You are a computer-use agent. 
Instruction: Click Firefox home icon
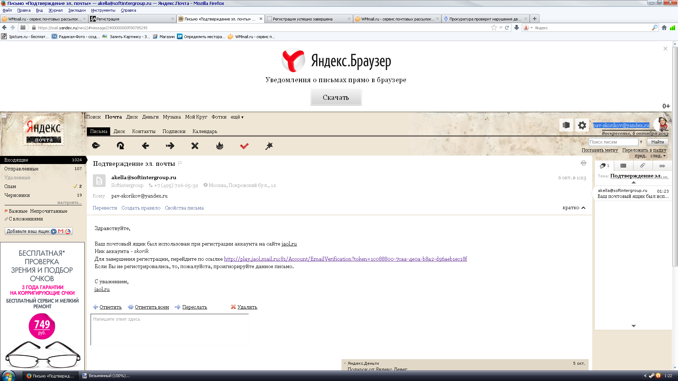click(664, 28)
